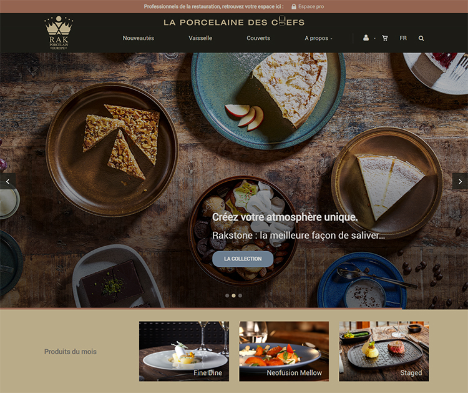Viewport: 468px width, 393px height.
Task: Open the shopping cart icon
Action: (x=385, y=38)
